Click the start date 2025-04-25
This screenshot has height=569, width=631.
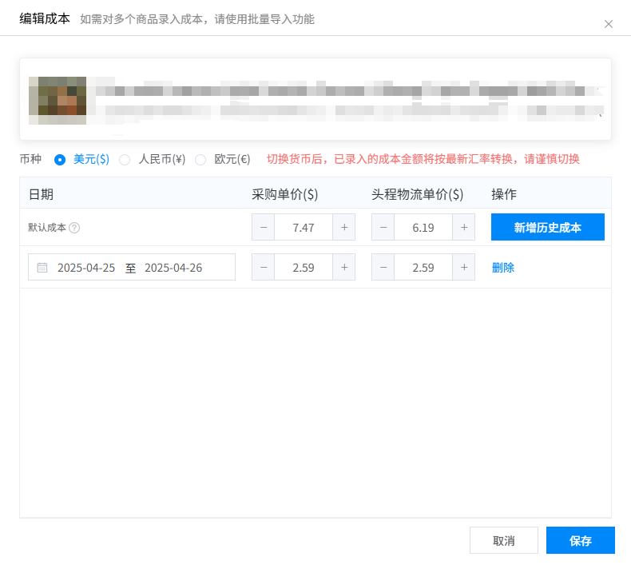click(x=86, y=268)
